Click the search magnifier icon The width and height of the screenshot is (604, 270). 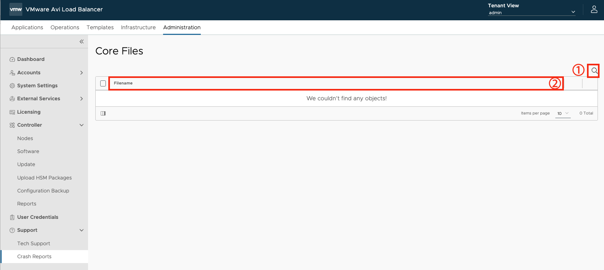(x=594, y=71)
